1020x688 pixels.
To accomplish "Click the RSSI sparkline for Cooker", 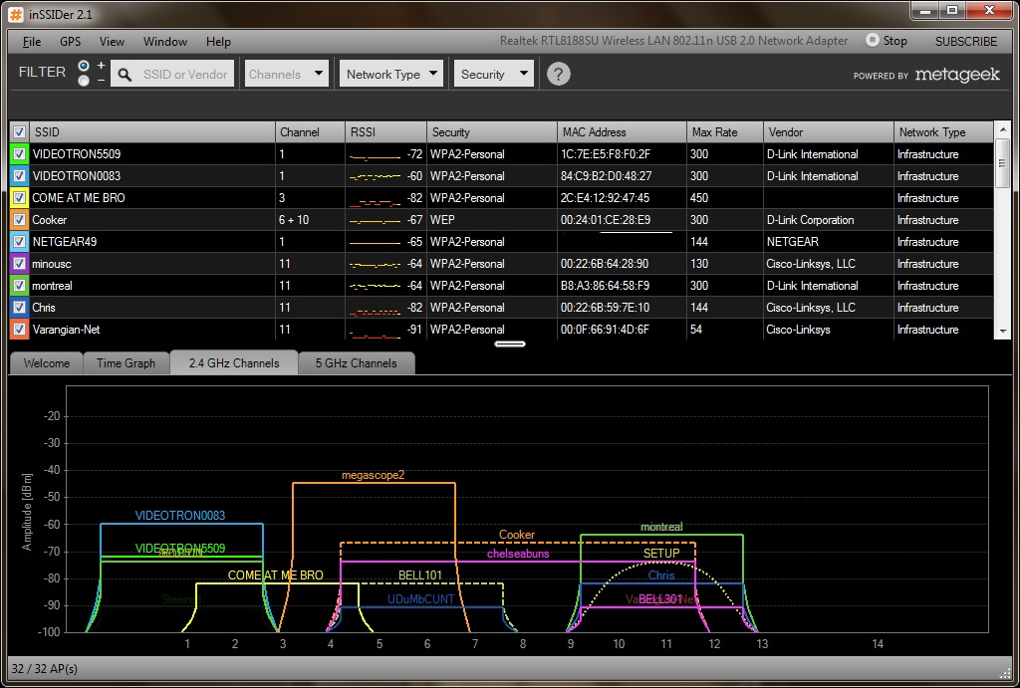I will pos(375,220).
